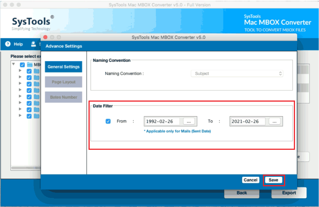Click the user profile icon beside Help
This screenshot has width=319, height=207.
[x=33, y=44]
